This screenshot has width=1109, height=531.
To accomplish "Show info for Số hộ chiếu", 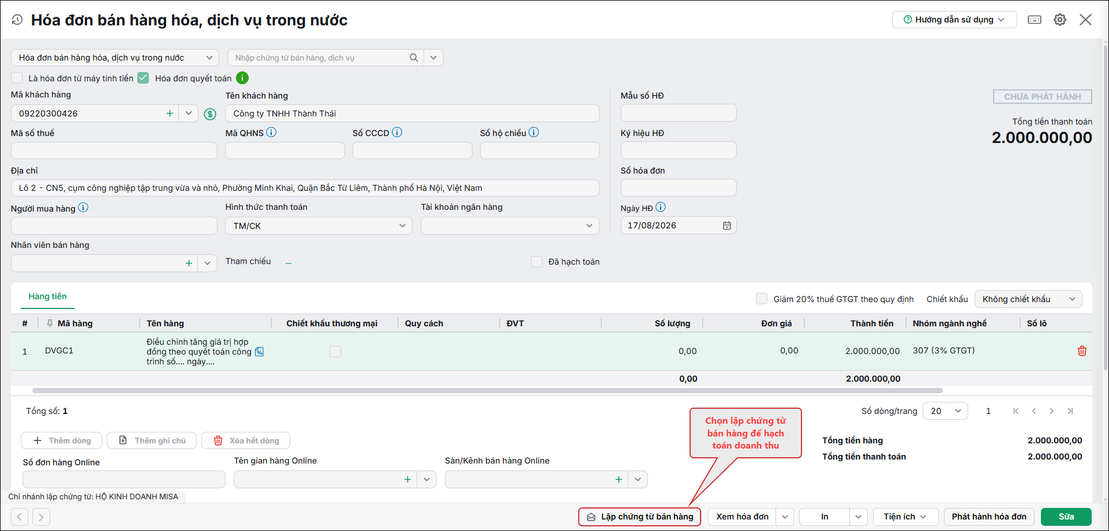I will pyautogui.click(x=534, y=132).
